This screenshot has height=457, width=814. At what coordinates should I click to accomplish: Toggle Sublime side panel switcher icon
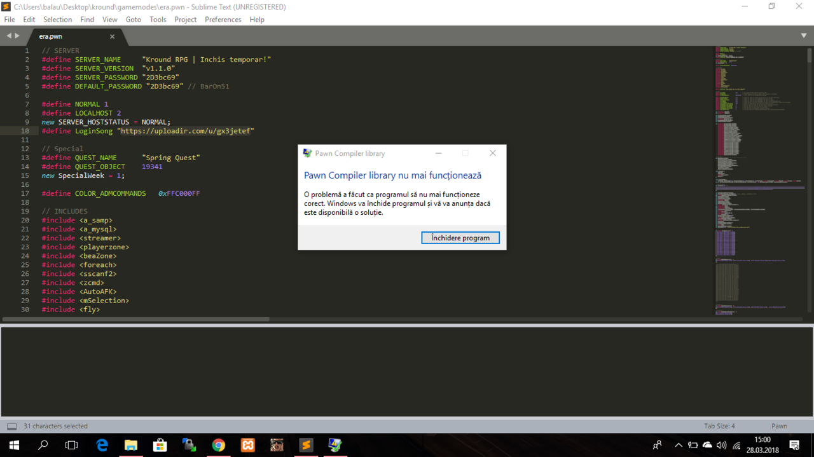coord(11,426)
